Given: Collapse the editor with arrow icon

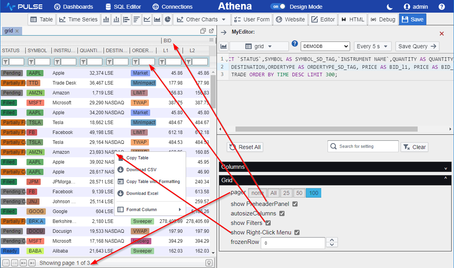Looking at the screenshot, I should click(224, 32).
